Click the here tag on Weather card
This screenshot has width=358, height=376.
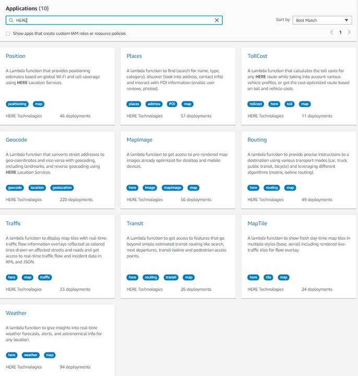point(11,355)
